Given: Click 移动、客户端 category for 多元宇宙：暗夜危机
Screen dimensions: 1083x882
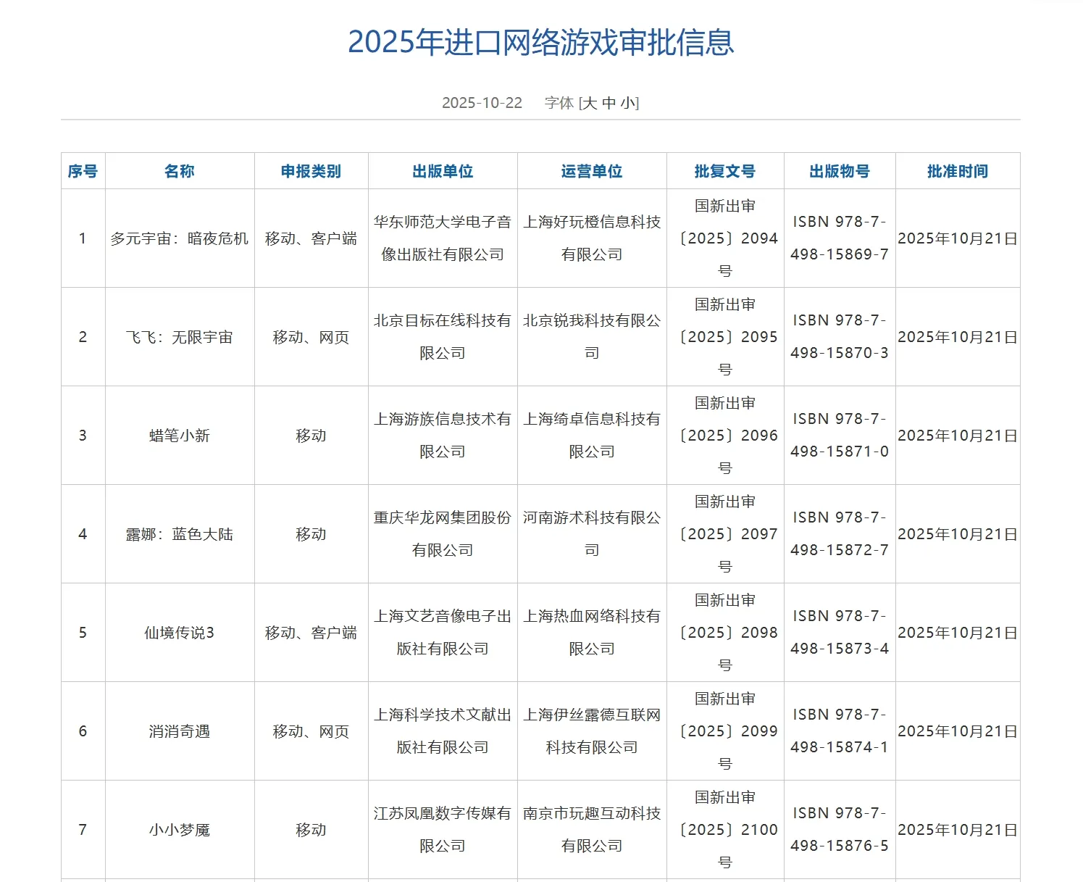Looking at the screenshot, I should coord(311,238).
